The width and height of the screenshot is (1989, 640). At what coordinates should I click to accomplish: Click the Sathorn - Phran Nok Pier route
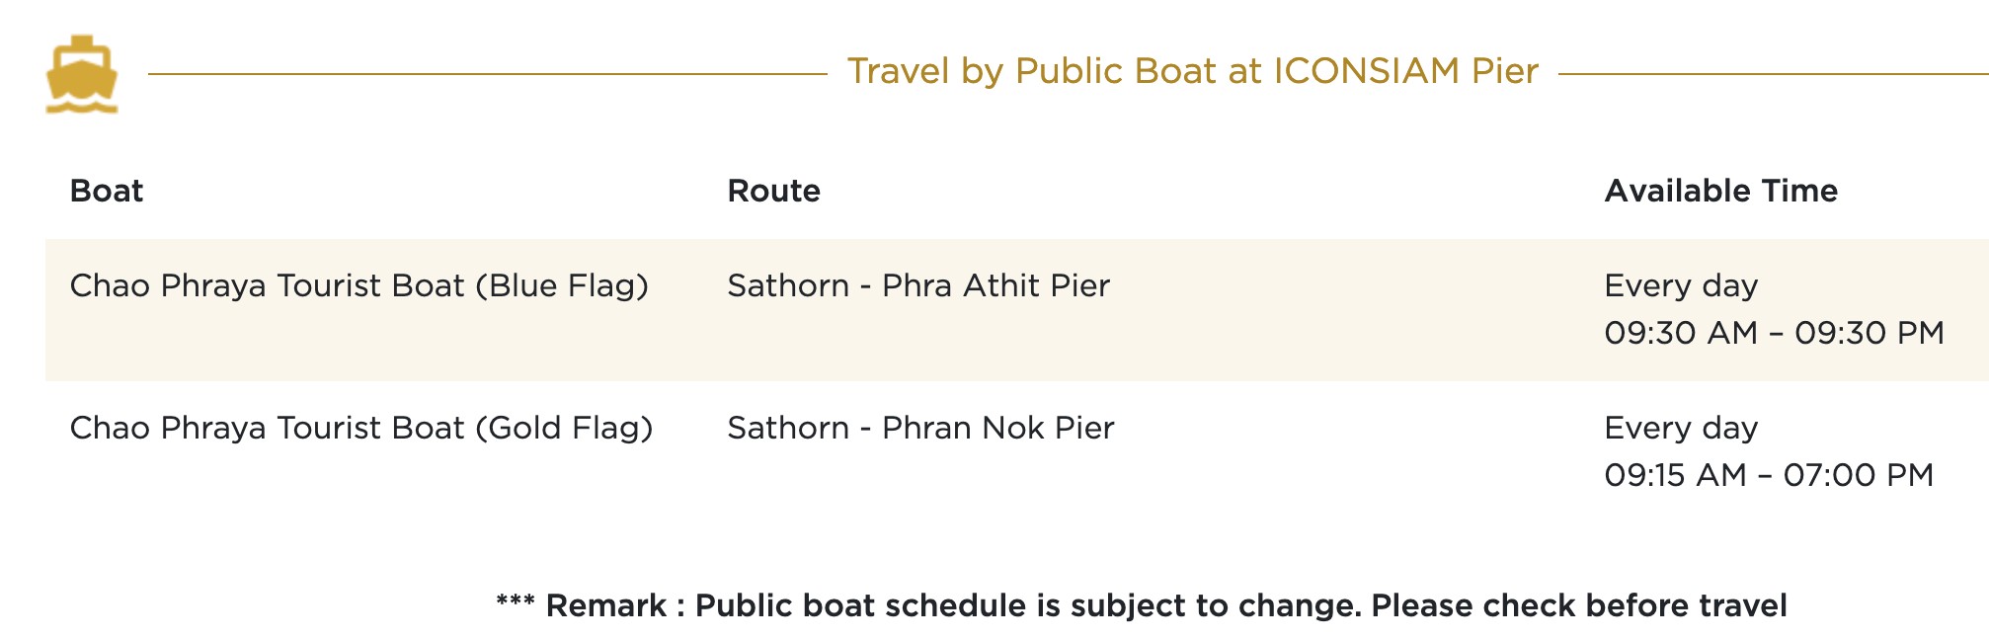(920, 428)
